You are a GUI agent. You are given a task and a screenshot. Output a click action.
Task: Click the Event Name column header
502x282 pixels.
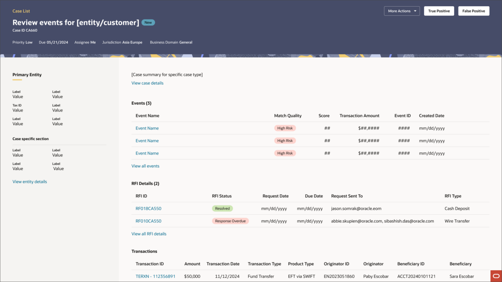tap(147, 116)
